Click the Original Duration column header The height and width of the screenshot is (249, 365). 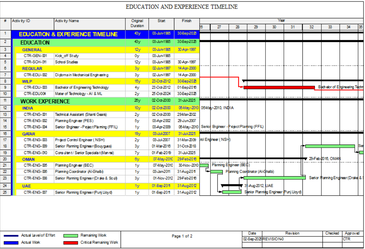[137, 24]
